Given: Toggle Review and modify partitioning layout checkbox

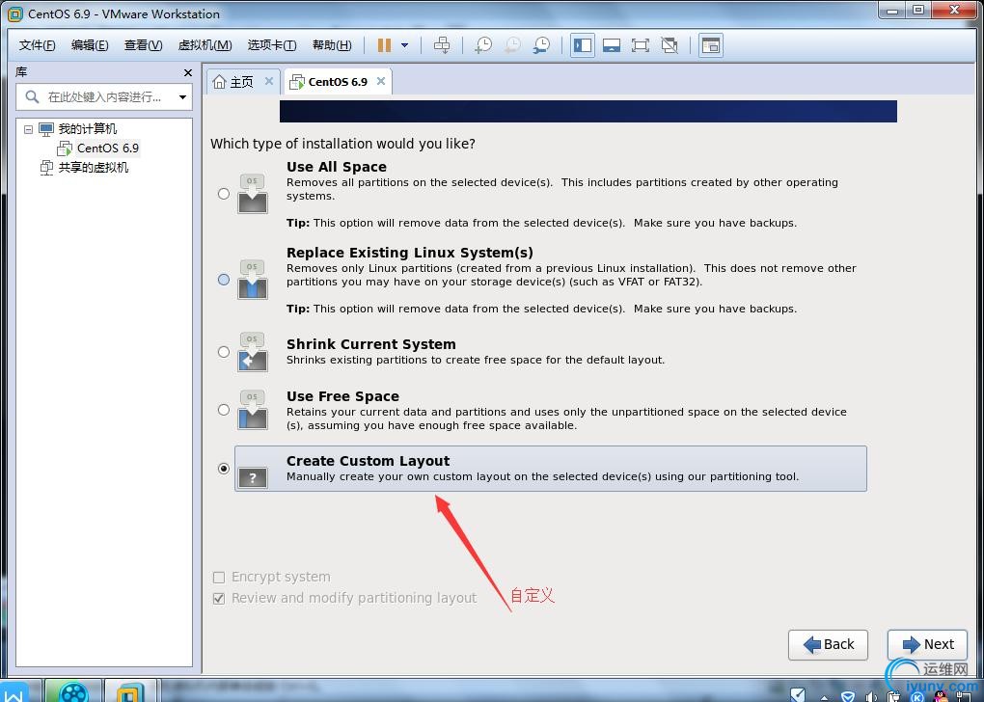Looking at the screenshot, I should pyautogui.click(x=218, y=599).
